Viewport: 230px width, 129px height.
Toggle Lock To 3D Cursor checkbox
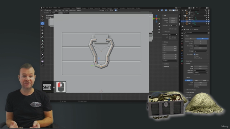click(169, 37)
